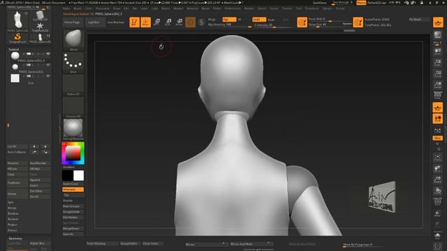Image resolution: width=447 pixels, height=251 pixels.
Task: Click the Actual size icon
Action: coord(438,74)
